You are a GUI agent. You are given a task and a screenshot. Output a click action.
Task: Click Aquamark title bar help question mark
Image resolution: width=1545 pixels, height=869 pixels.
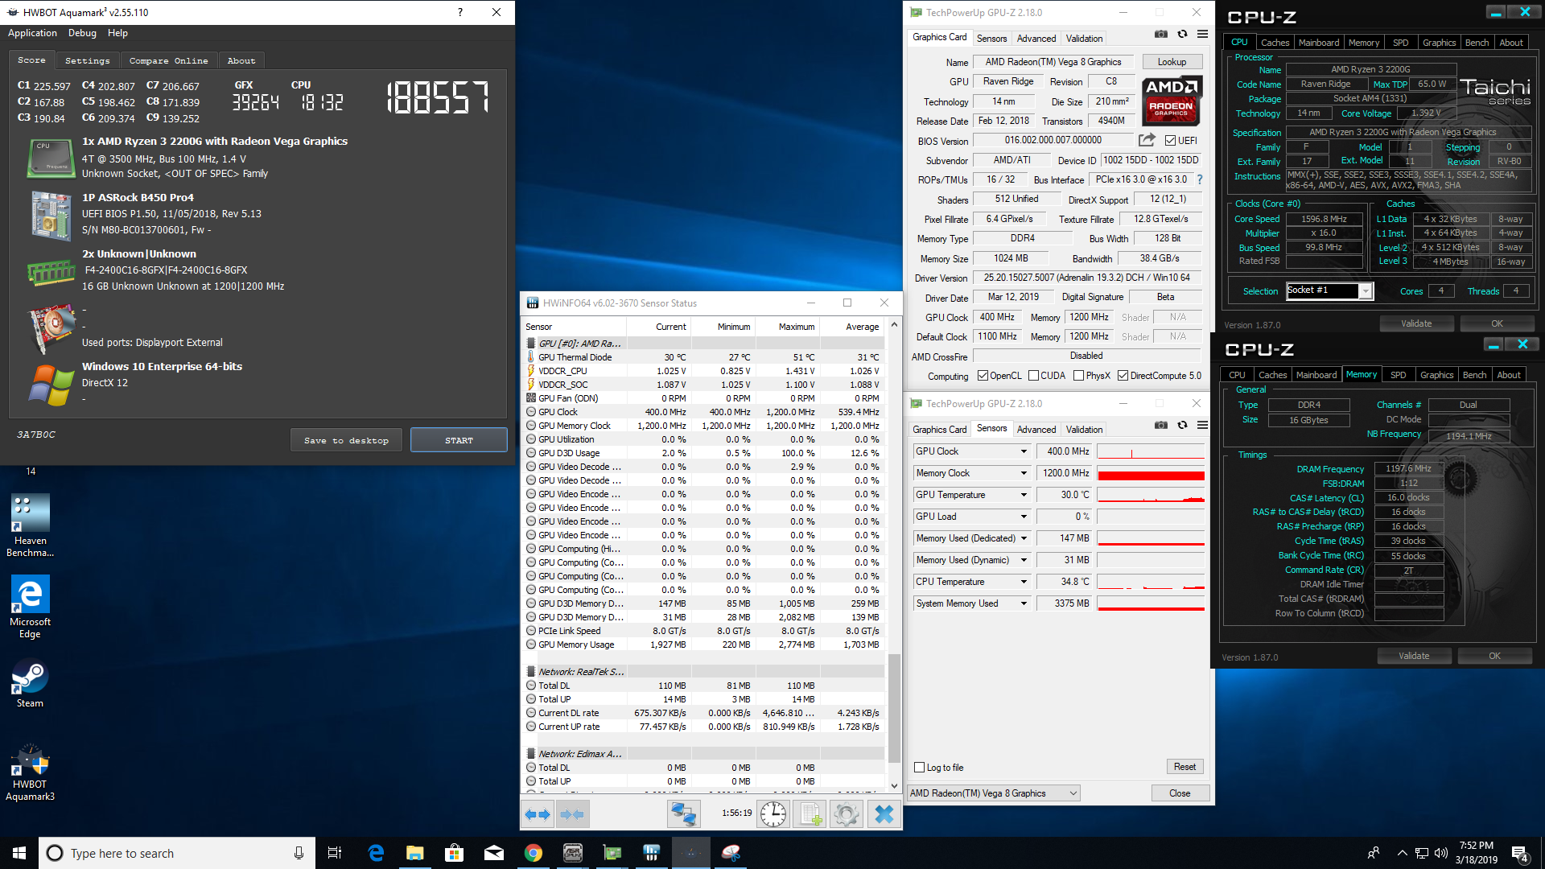click(460, 12)
